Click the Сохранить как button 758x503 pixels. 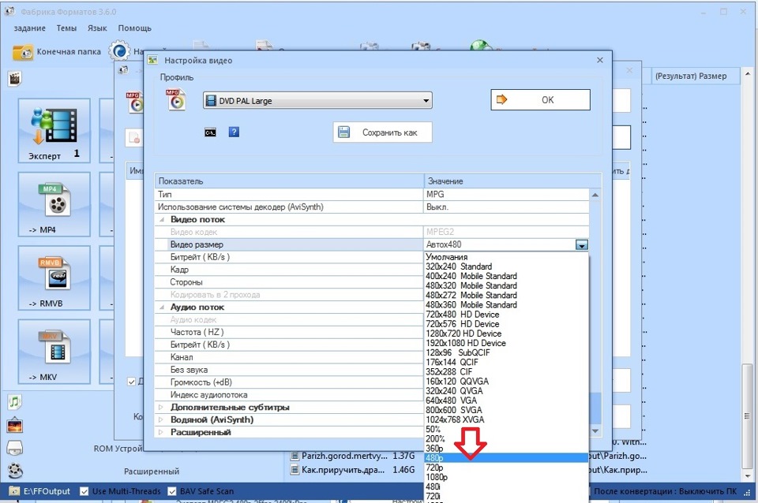(x=382, y=132)
